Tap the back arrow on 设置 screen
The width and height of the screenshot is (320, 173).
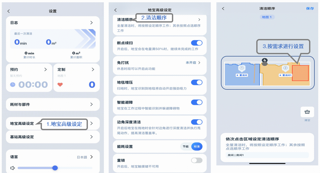9,11
